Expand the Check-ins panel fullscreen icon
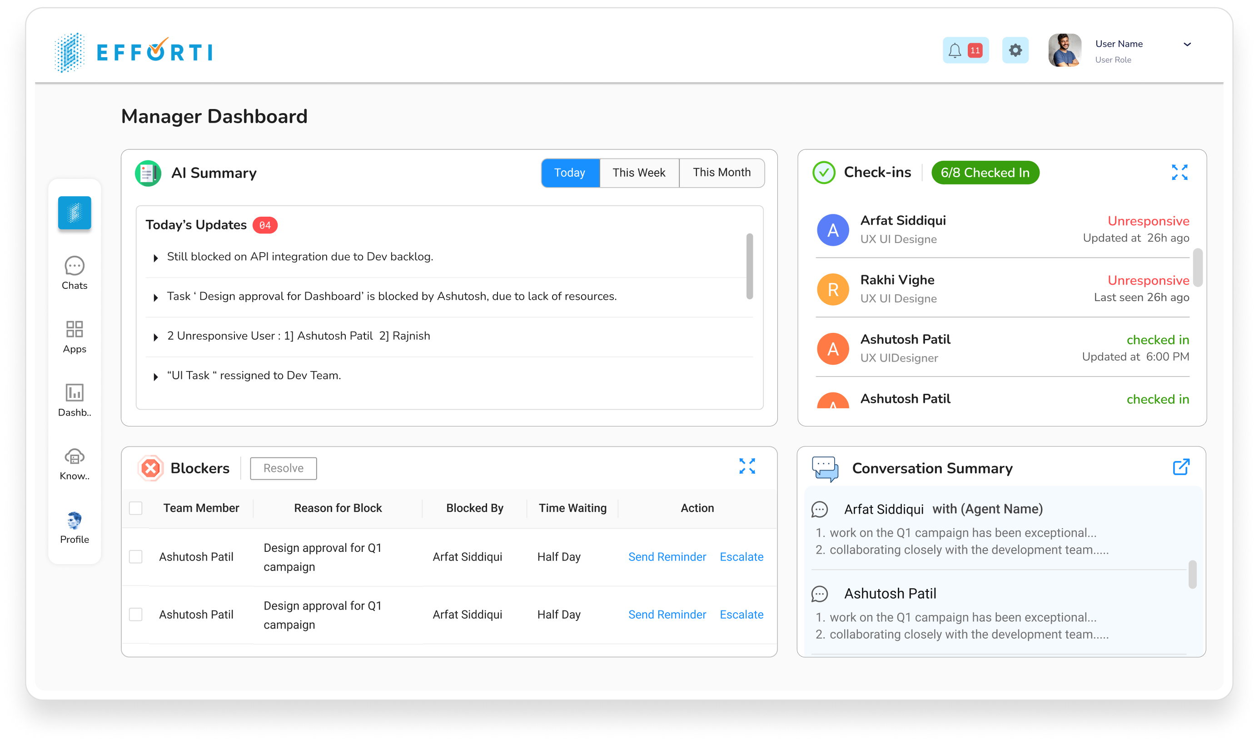The image size is (1259, 744). pyautogui.click(x=1181, y=172)
